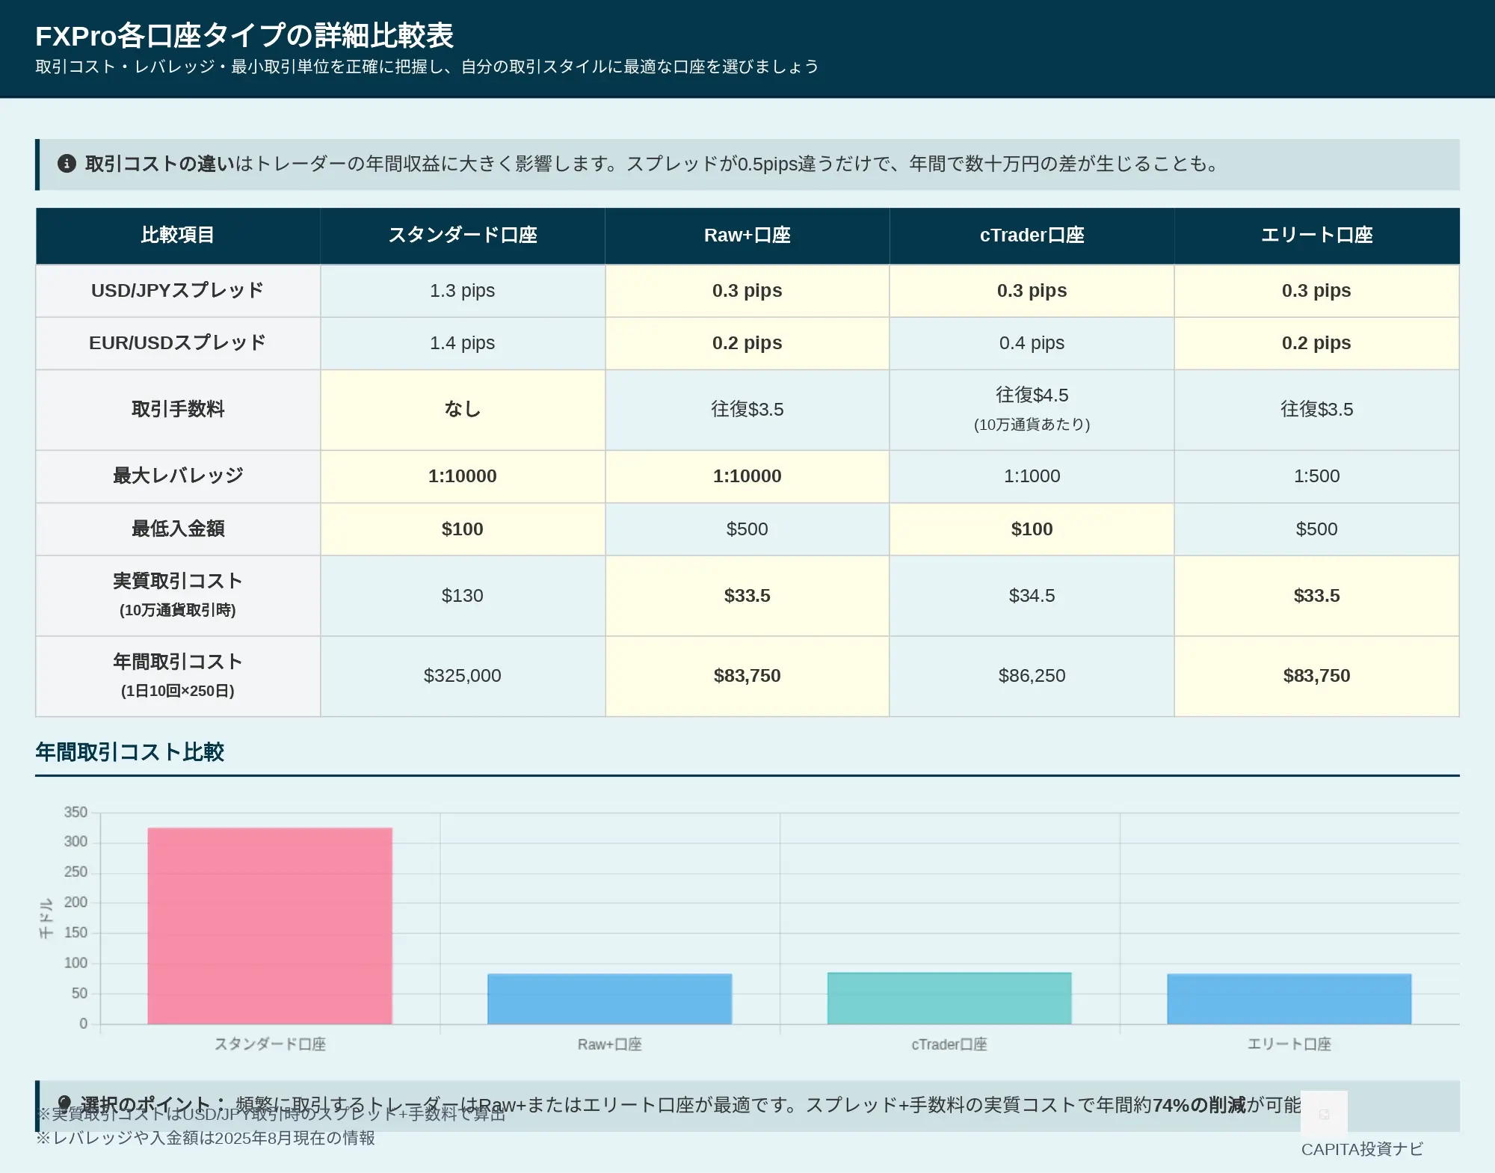
Task: Click the $100 deposit cell under cTrader
Action: [x=1032, y=529]
